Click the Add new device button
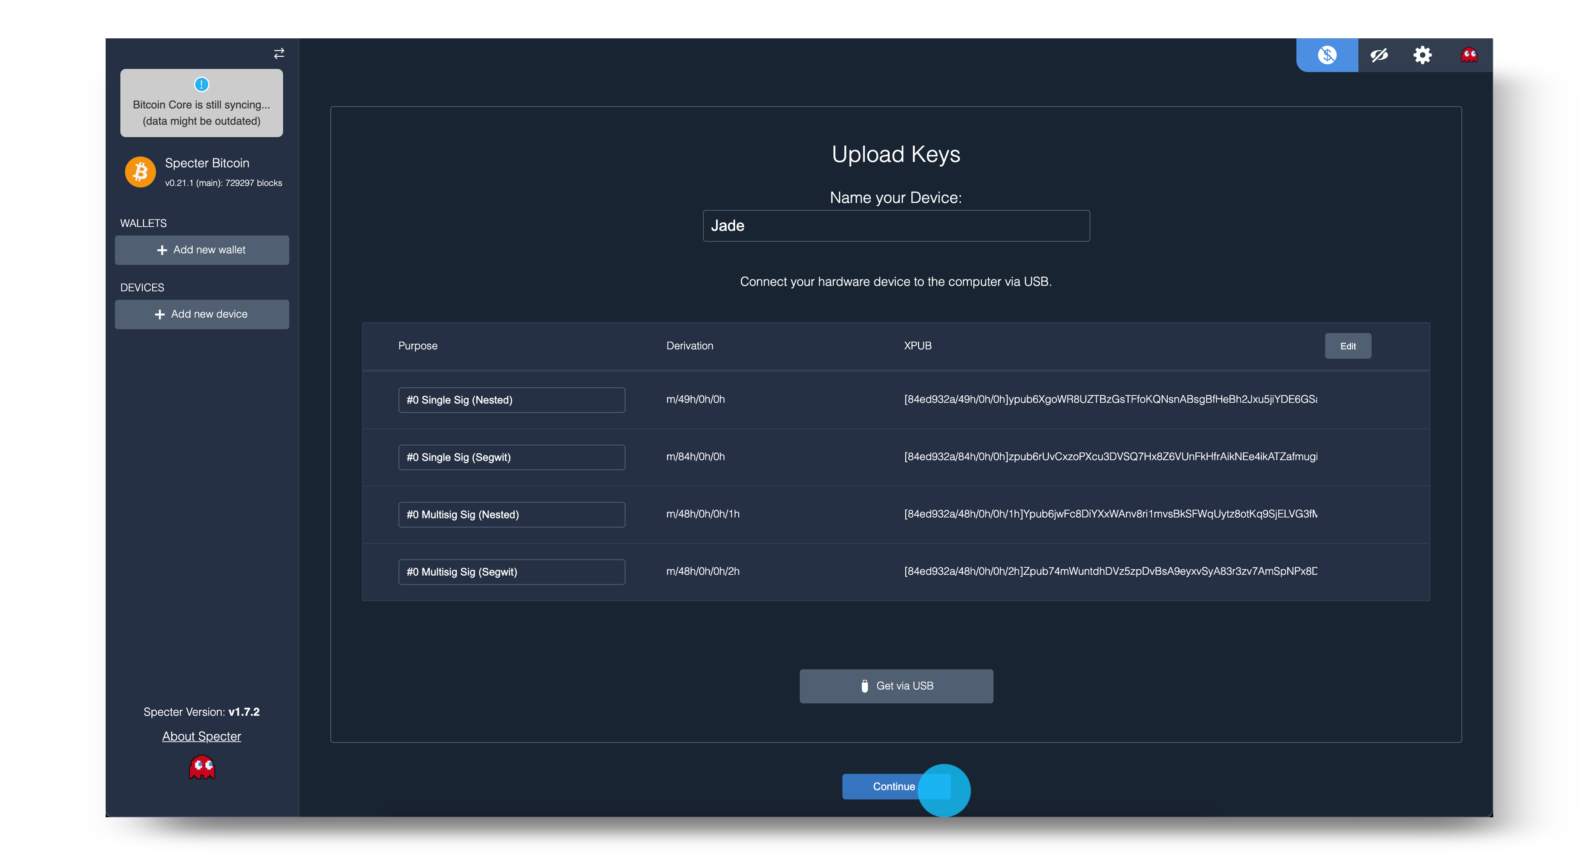Screen dimensions: 1595x859 [x=202, y=314]
